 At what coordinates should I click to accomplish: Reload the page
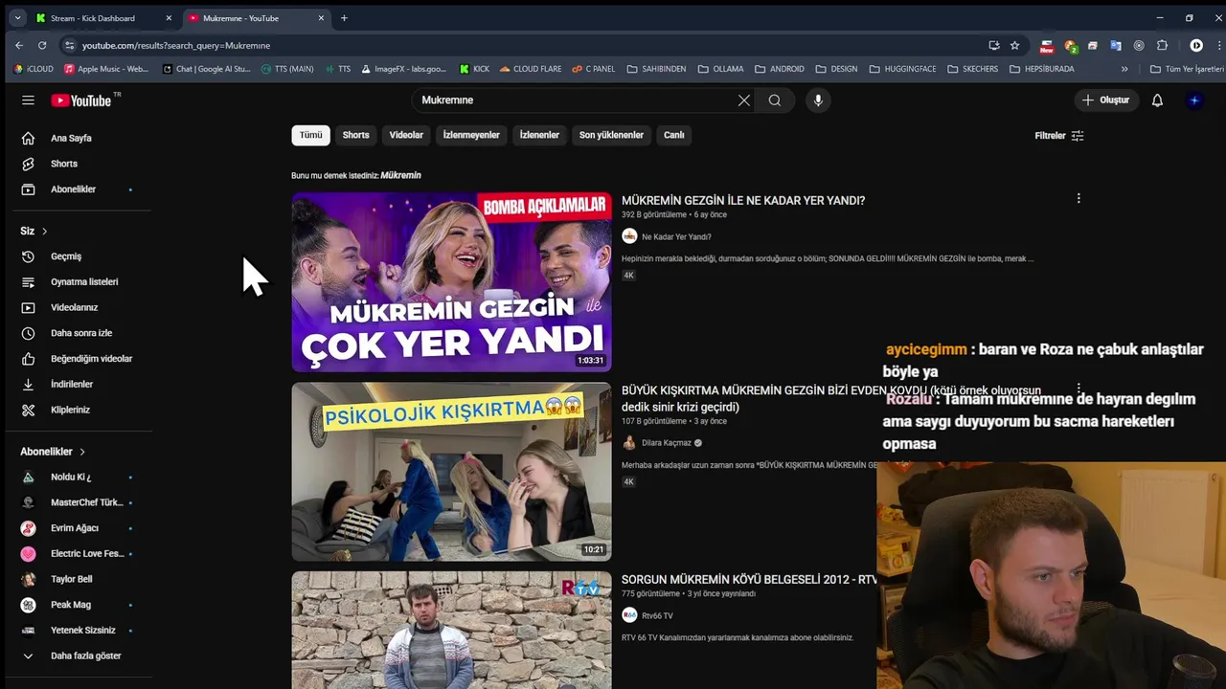(42, 45)
